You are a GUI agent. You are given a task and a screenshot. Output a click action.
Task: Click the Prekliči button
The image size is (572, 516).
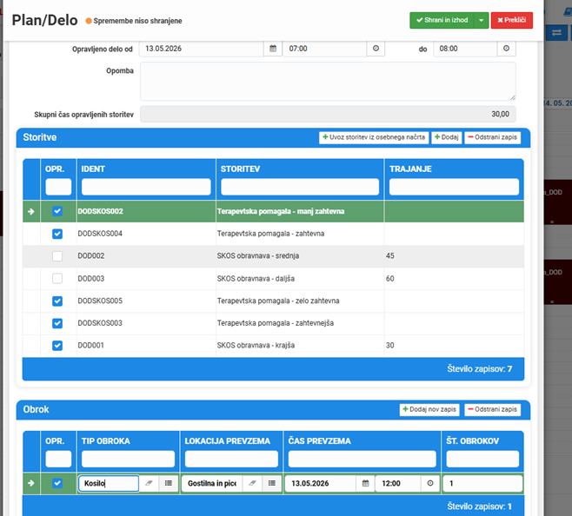click(x=512, y=21)
